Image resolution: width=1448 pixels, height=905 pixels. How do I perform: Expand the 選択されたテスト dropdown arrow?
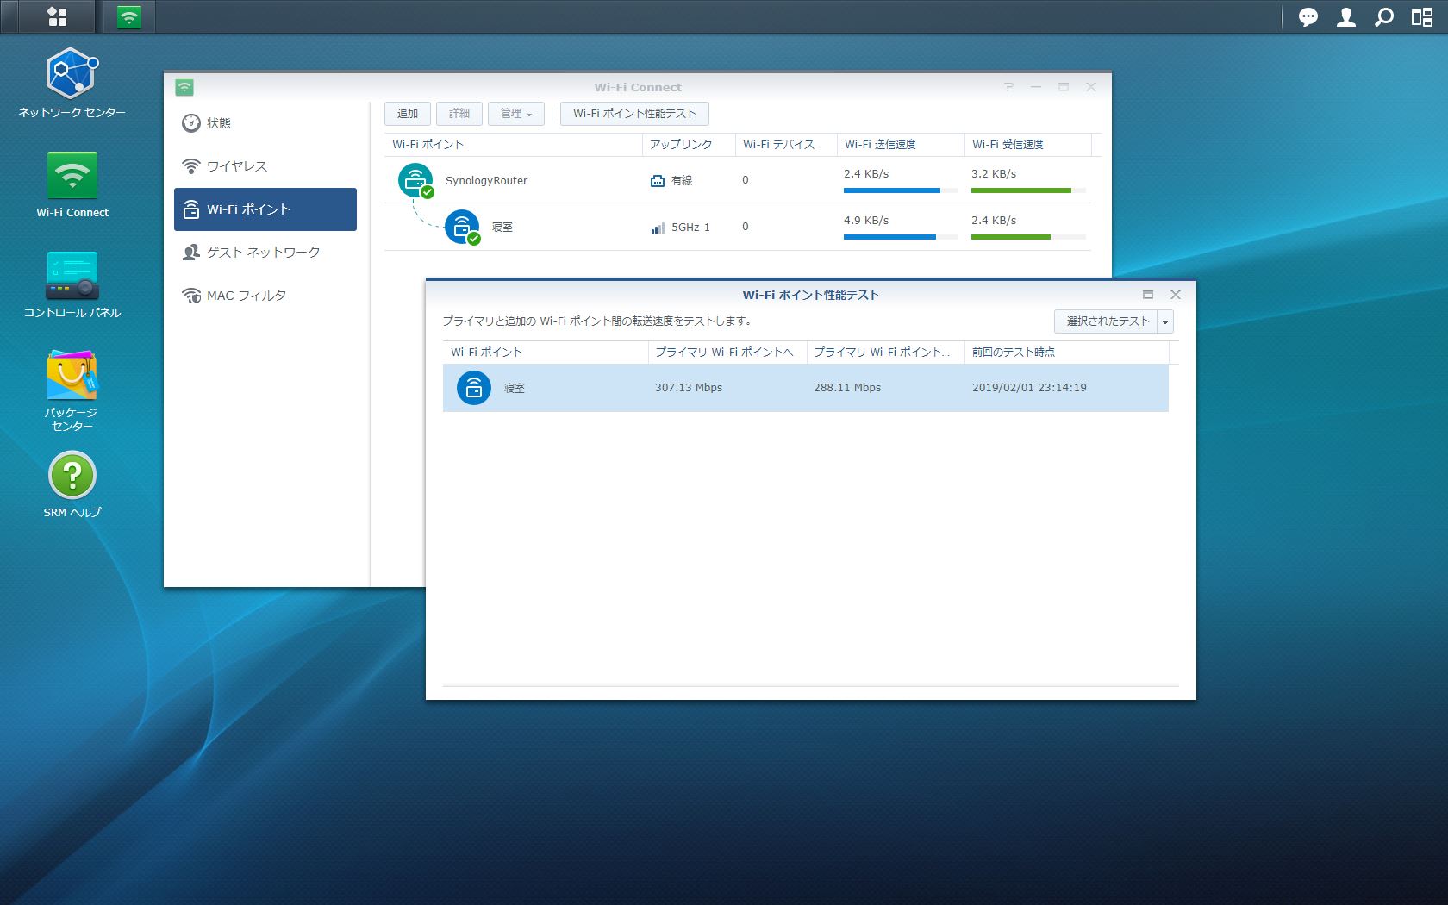click(1165, 321)
